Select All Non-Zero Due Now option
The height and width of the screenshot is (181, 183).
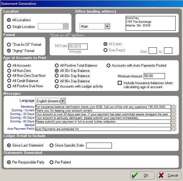pyautogui.click(x=9, y=76)
